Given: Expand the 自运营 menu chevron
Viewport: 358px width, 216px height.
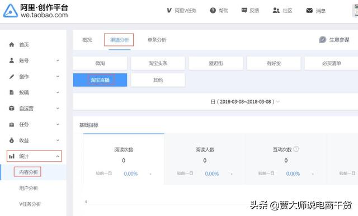Looking at the screenshot, I should (x=58, y=109).
